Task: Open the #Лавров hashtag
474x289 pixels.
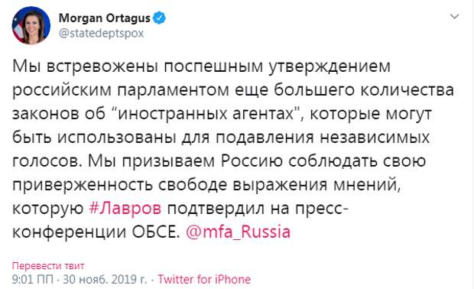Action: click(125, 209)
